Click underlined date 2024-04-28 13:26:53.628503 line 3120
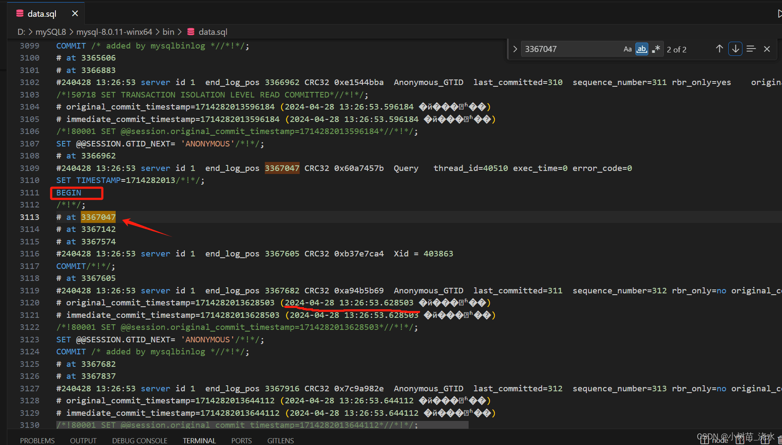The height and width of the screenshot is (445, 782). (349, 302)
